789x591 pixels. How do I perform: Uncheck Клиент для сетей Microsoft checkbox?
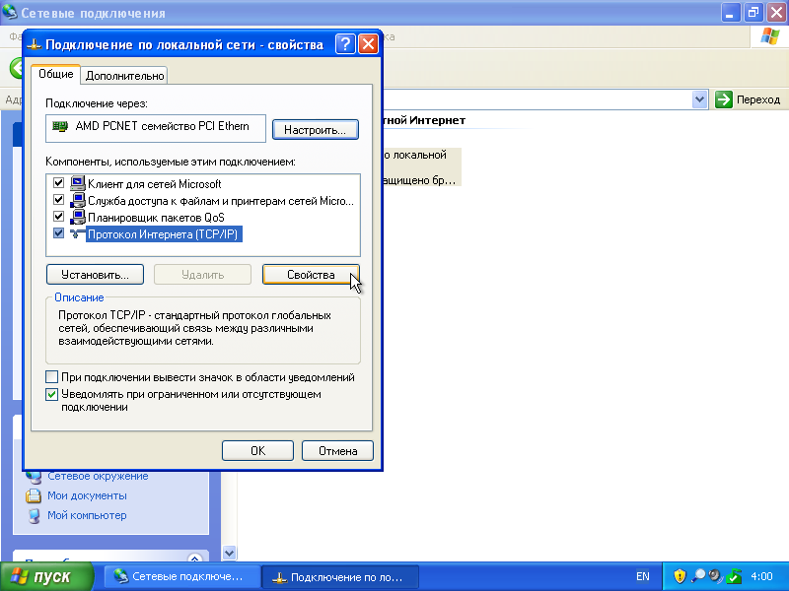pyautogui.click(x=58, y=183)
